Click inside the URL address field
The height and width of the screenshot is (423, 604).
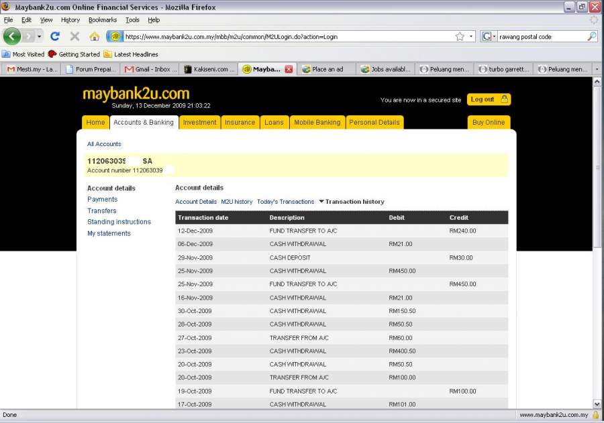(282, 36)
